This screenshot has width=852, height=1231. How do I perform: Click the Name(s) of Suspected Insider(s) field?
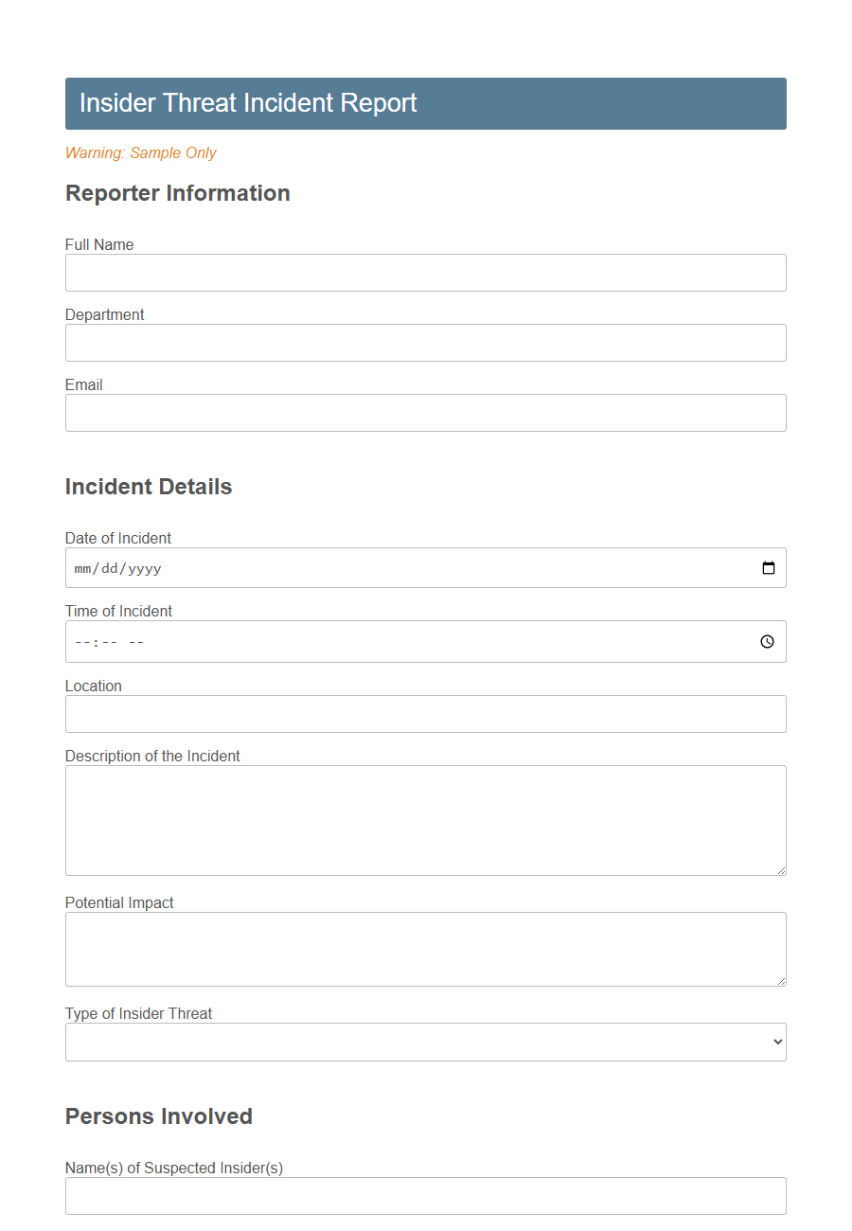[x=426, y=1196]
